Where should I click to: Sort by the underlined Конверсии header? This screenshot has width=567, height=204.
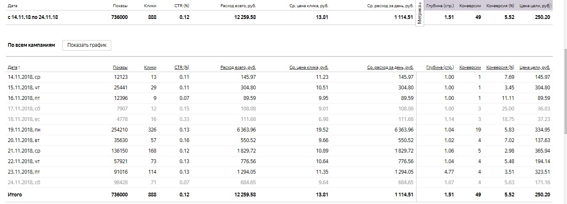point(470,67)
